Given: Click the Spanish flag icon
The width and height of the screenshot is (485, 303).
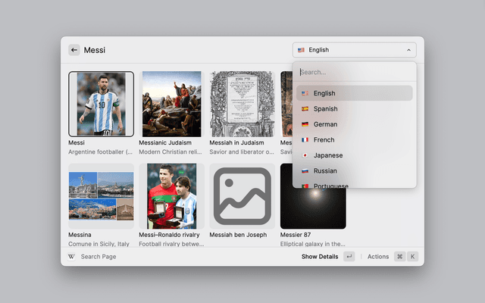Looking at the screenshot, I should pos(305,109).
